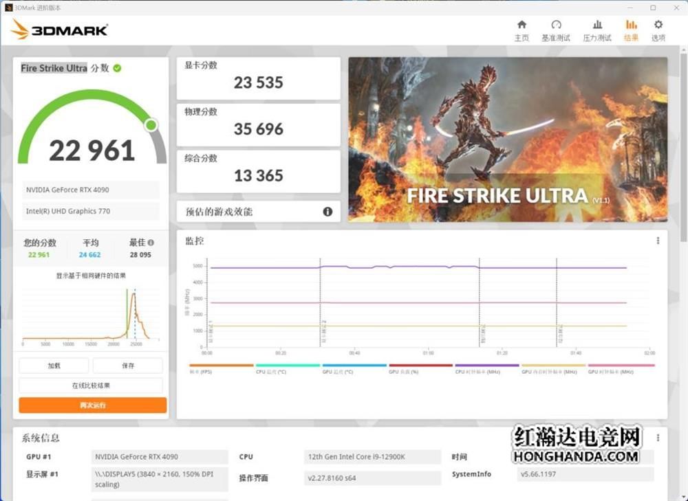Click the Fire Strike Ultra 分数 title
The image size is (688, 501).
tap(65, 68)
